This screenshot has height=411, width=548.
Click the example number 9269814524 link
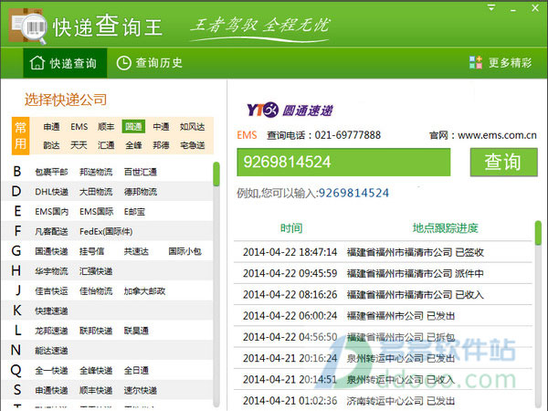tap(353, 193)
